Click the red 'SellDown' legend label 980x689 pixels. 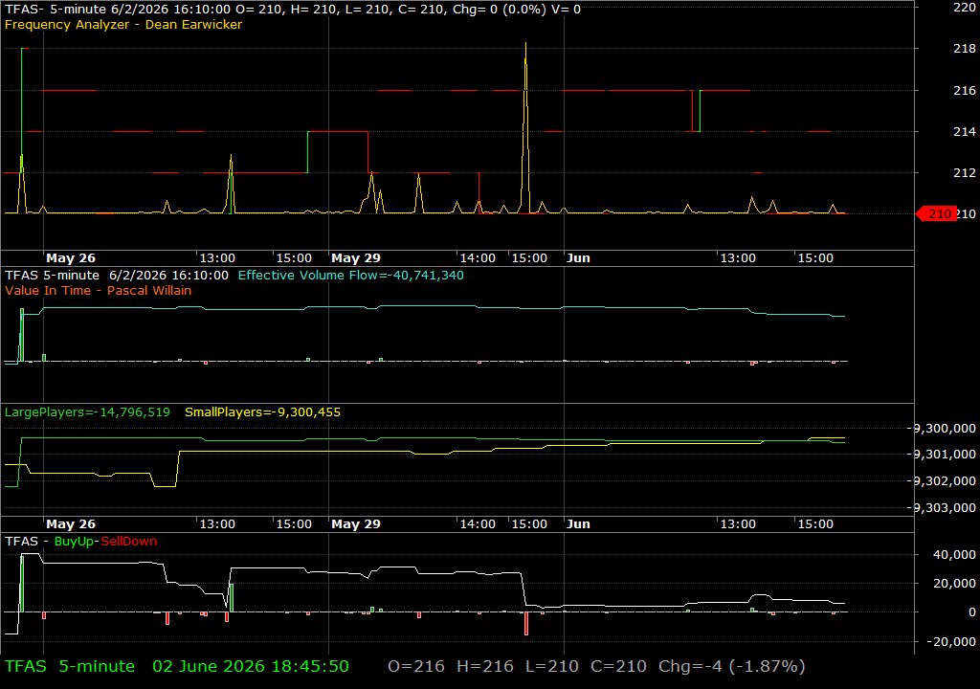pos(129,542)
